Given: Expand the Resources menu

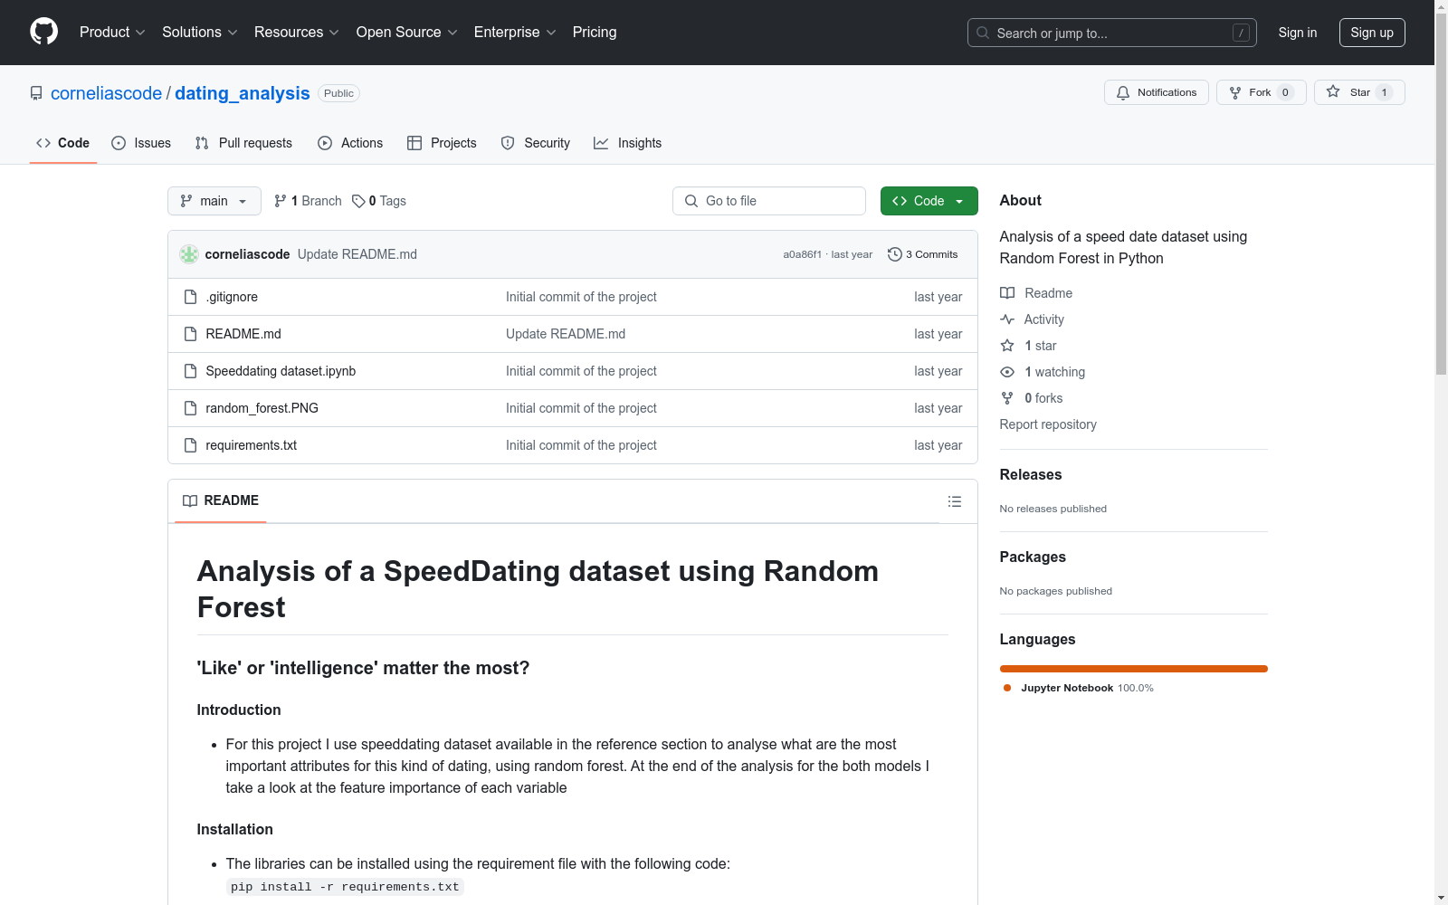Looking at the screenshot, I should coord(297,33).
